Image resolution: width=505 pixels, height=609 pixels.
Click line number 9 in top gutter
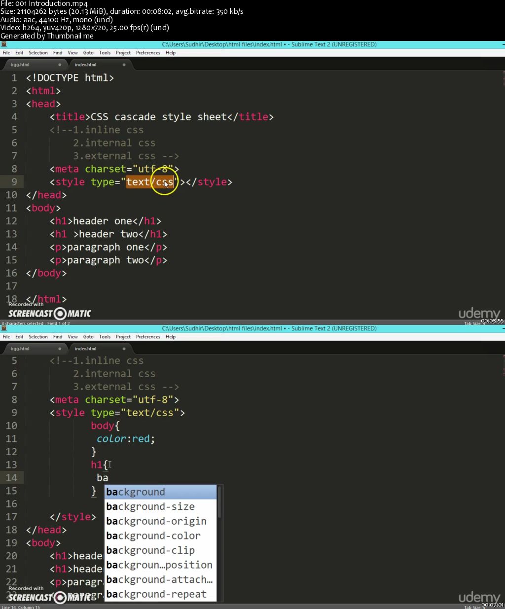(14, 182)
